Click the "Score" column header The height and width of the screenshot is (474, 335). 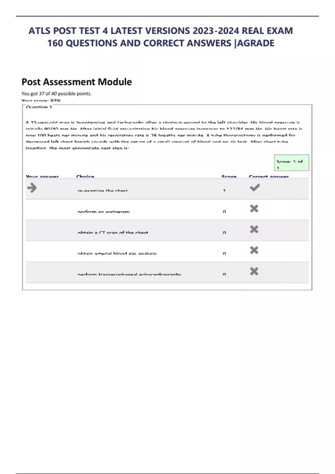[229, 176]
